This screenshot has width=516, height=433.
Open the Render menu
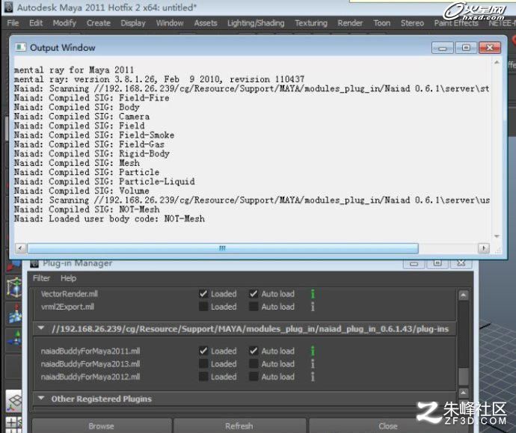tap(350, 23)
